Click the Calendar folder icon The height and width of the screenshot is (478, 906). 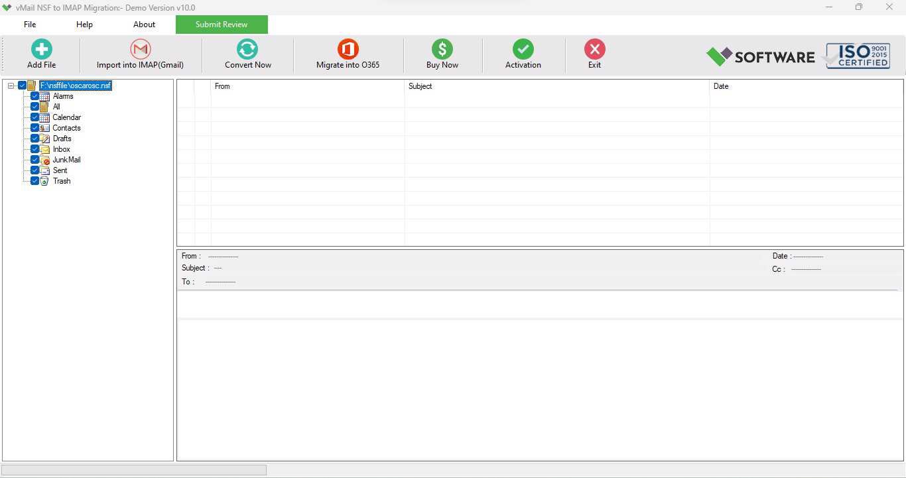coord(44,117)
